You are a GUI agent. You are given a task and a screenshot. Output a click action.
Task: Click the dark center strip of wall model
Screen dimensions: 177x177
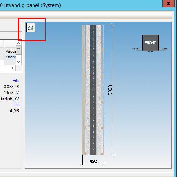point(93,90)
